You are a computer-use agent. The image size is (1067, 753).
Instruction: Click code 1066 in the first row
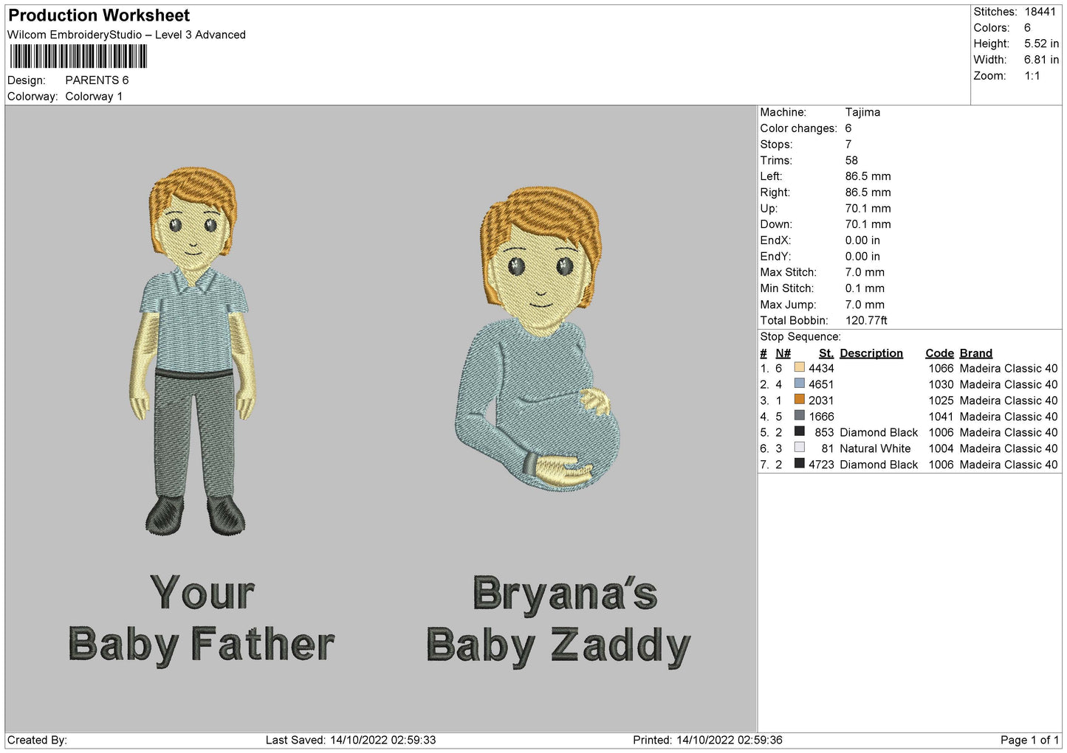(941, 368)
